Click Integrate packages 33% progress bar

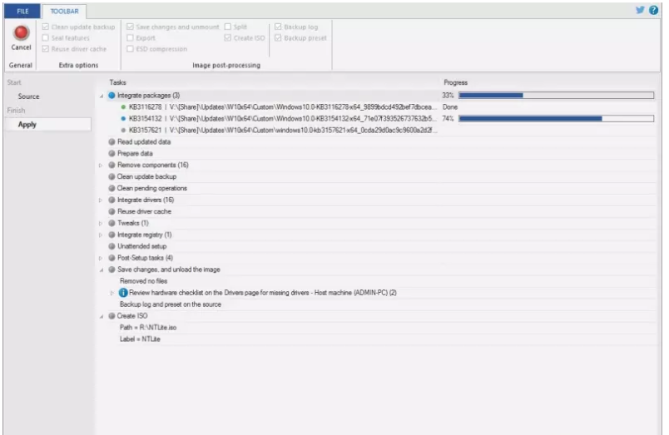[556, 95]
